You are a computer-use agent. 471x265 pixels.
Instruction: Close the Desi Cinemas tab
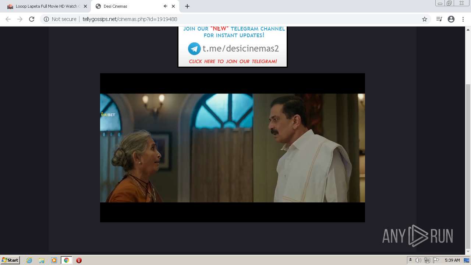click(x=173, y=6)
